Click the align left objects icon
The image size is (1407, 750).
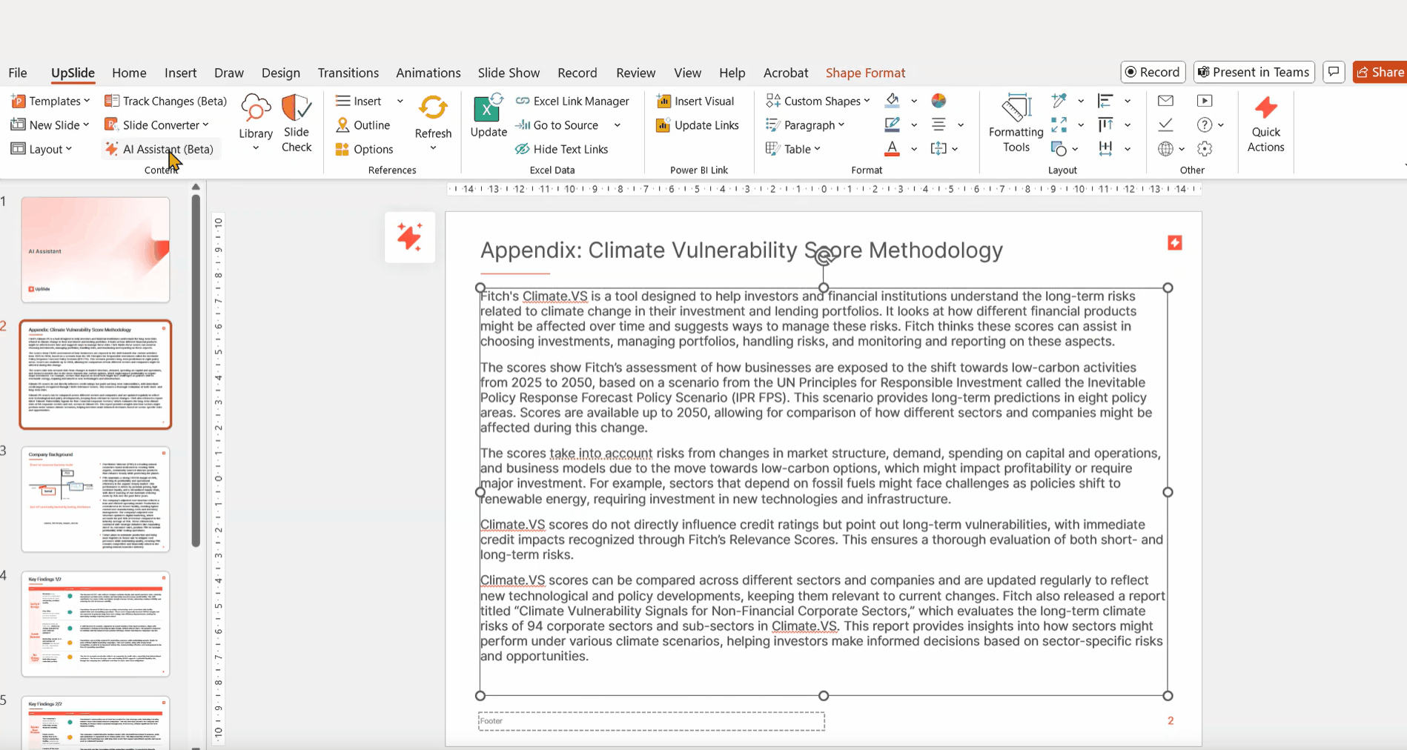pos(1105,101)
